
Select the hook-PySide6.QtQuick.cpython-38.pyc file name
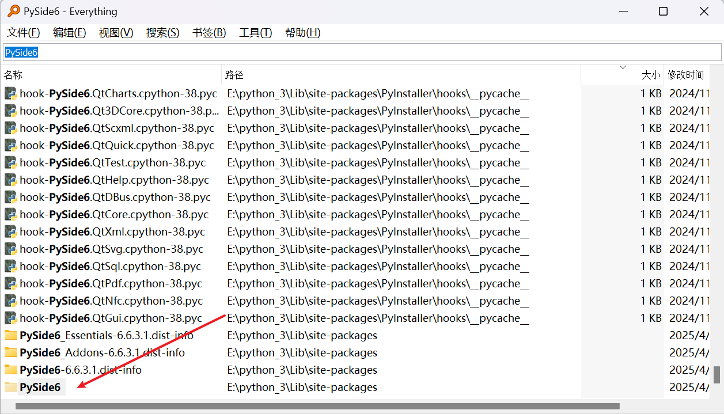click(x=117, y=145)
